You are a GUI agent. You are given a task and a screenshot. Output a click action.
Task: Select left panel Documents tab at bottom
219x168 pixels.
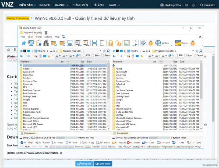click(x=28, y=133)
